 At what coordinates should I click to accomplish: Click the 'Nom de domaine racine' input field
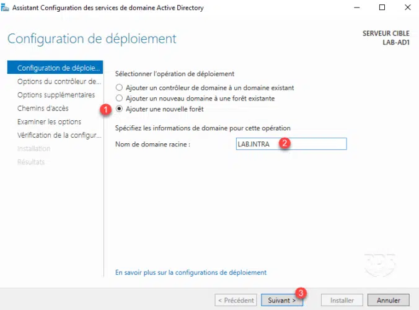coord(291,144)
